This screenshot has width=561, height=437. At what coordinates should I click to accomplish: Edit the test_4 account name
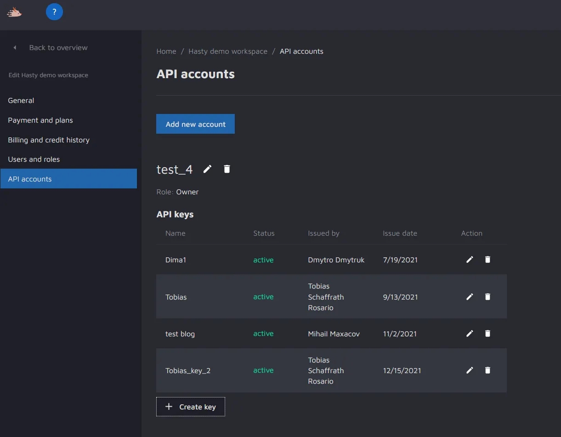[208, 169]
